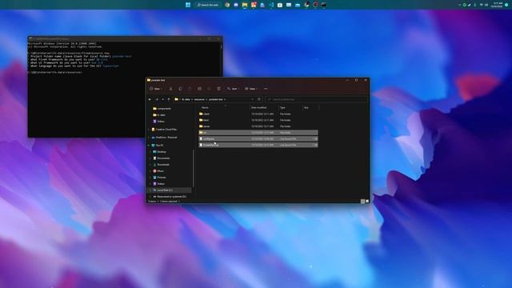This screenshot has width=512, height=288.
Task: Click the Cut icon in Explorer toolbar
Action: coord(170,89)
